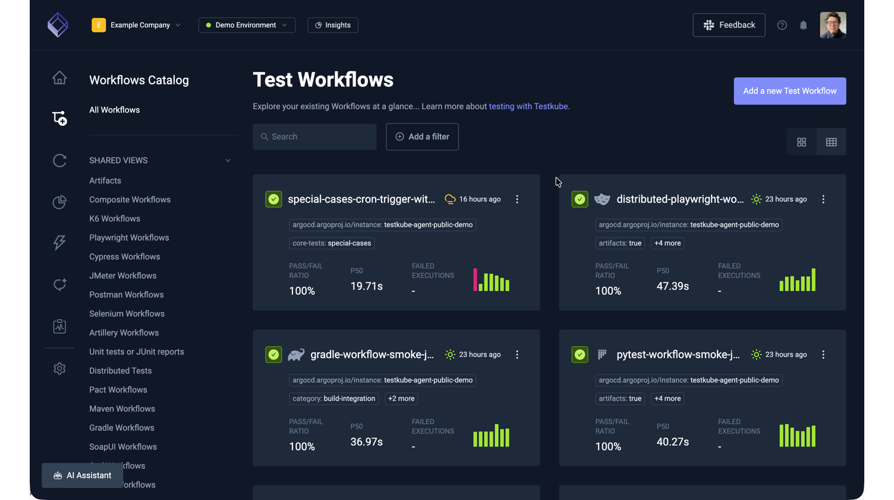Open the Demo Environment dropdown
This screenshot has height=500, width=894.
pyautogui.click(x=247, y=25)
